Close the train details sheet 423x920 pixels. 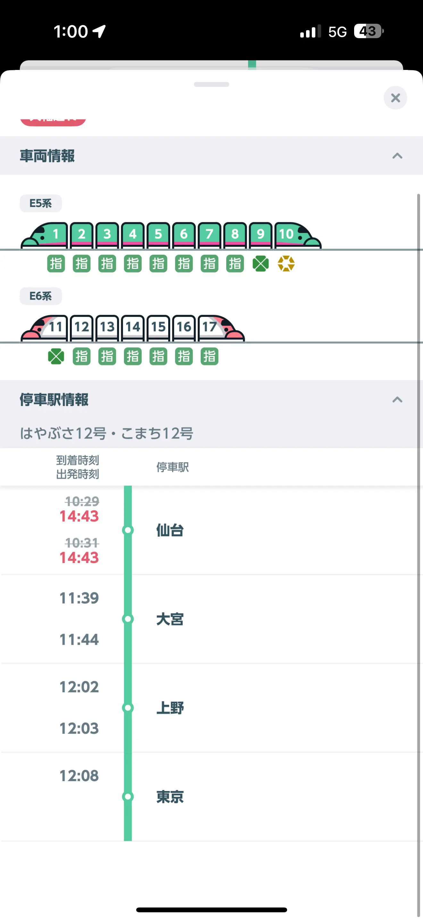(x=395, y=98)
